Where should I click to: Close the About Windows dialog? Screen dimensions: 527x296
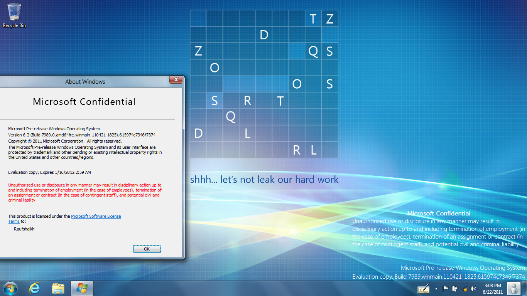click(x=176, y=80)
